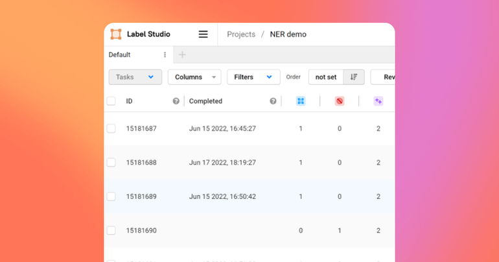The width and height of the screenshot is (499, 262).
Task: Click the purple predictions sparkle column icon
Action: (378, 101)
